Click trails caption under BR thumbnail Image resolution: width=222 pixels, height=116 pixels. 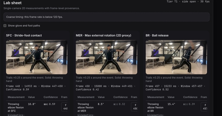(174, 79)
